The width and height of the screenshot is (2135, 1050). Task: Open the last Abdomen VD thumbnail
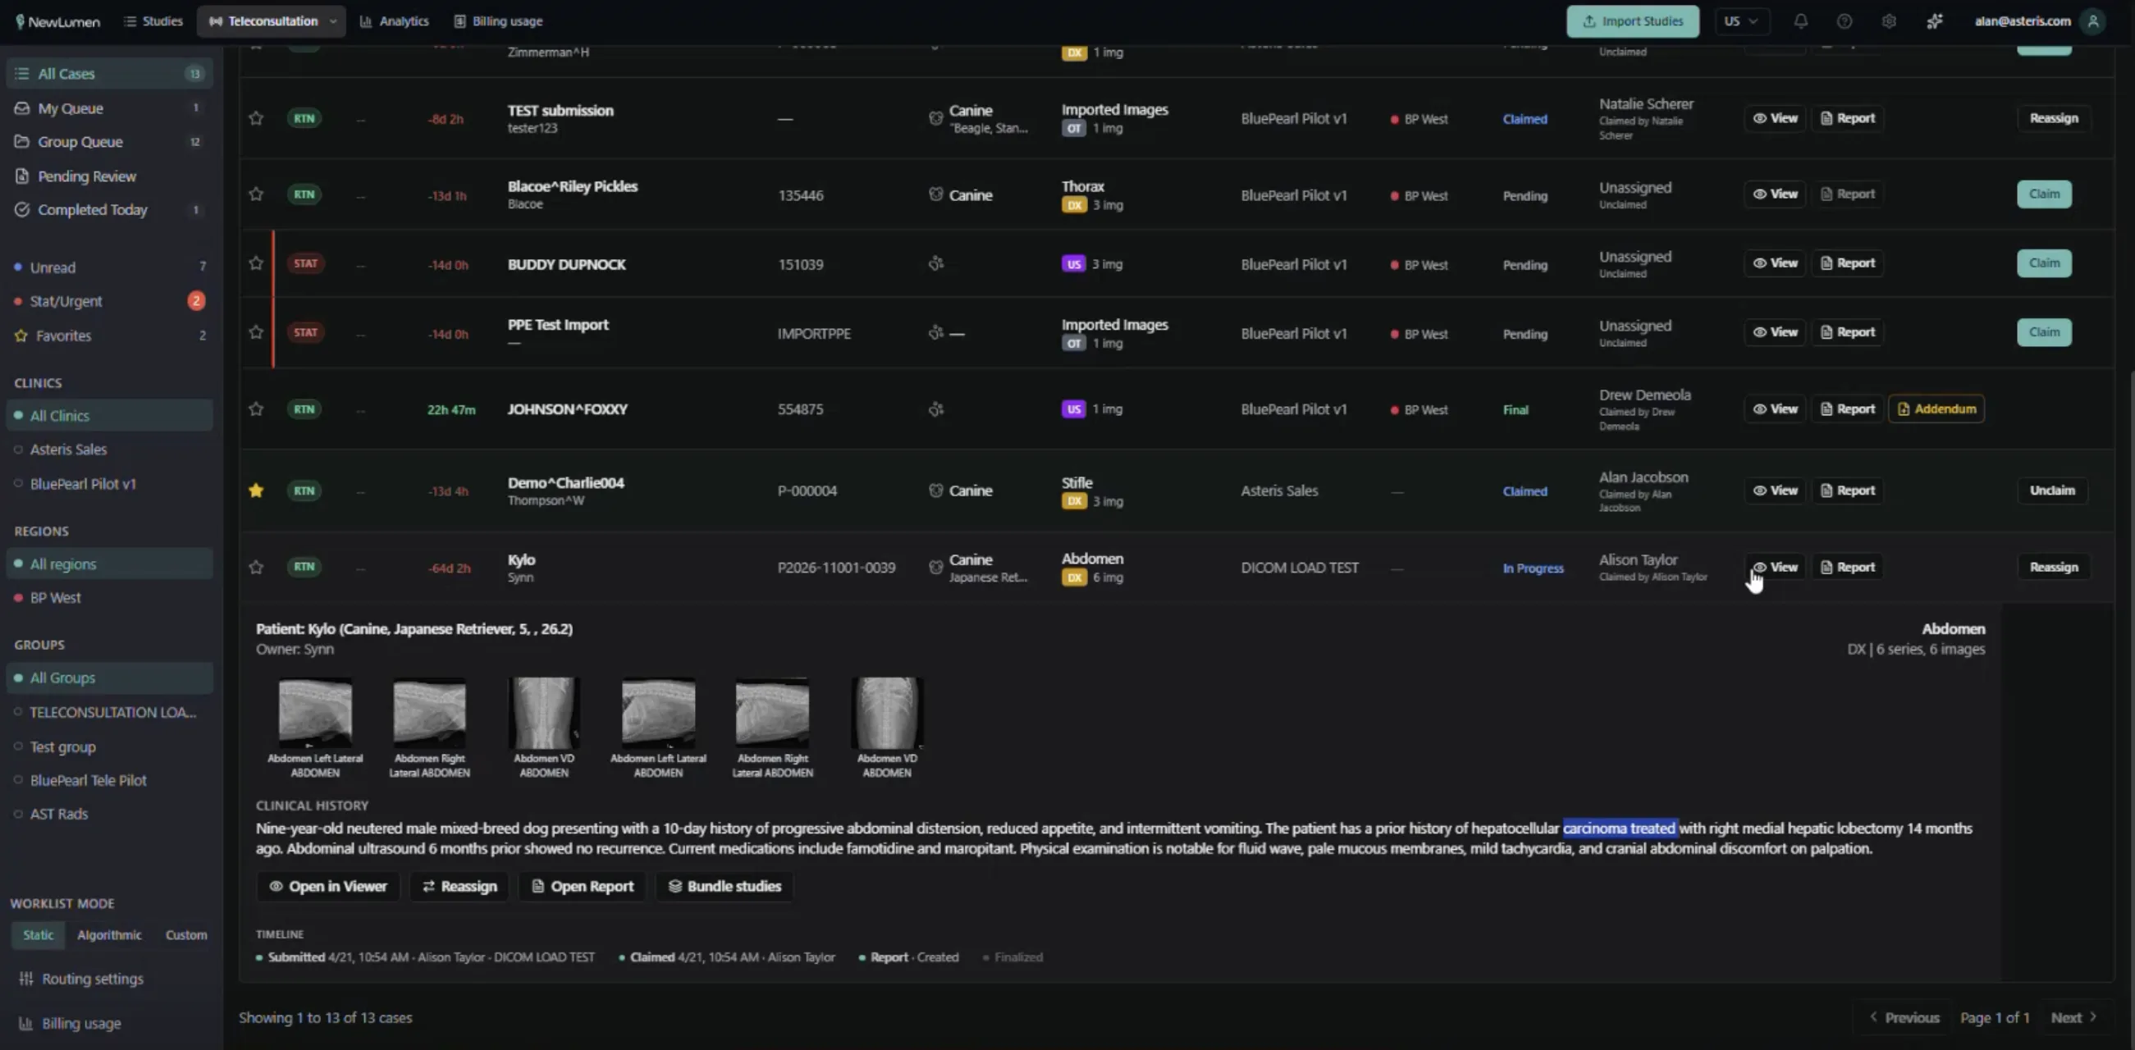pyautogui.click(x=887, y=713)
